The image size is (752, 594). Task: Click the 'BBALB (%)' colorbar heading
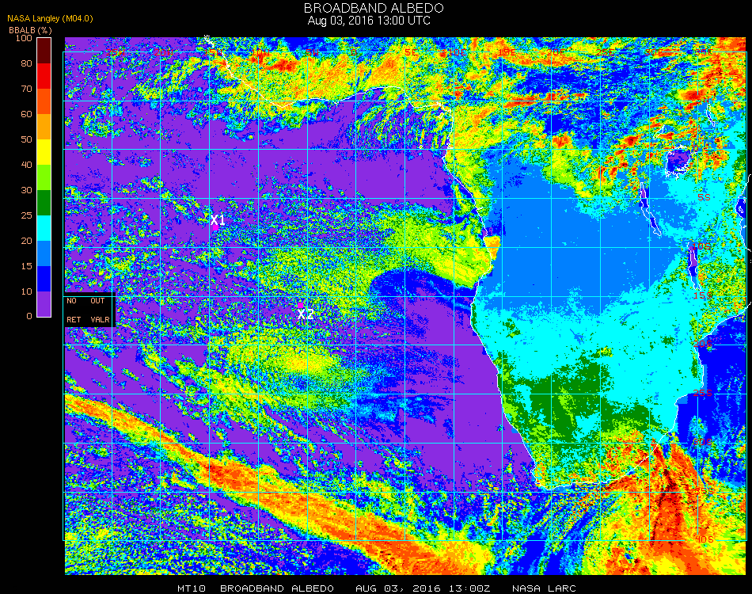pyautogui.click(x=30, y=30)
